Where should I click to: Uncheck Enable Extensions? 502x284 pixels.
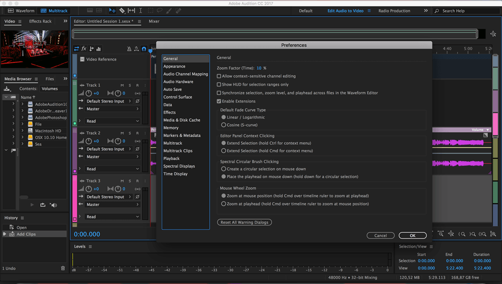point(219,102)
